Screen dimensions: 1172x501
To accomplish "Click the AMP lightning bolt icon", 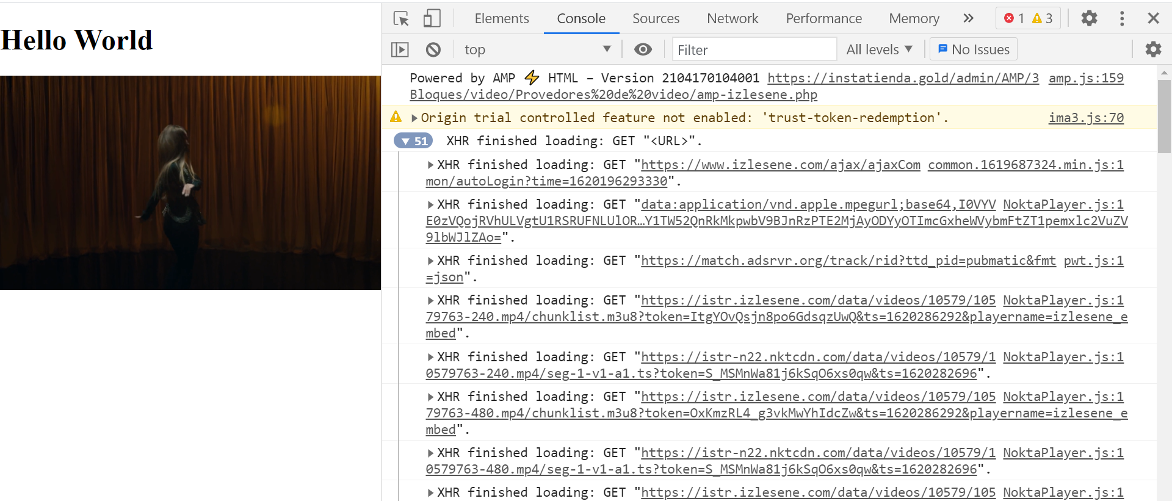I will [532, 77].
